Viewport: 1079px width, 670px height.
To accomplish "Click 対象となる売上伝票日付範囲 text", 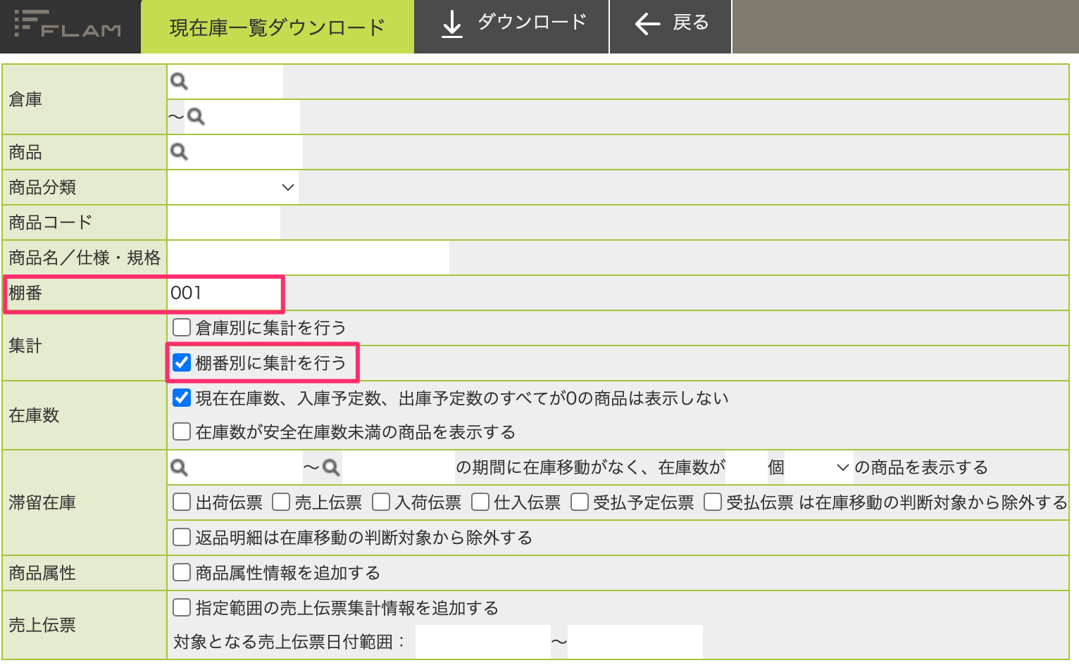I will tap(289, 642).
